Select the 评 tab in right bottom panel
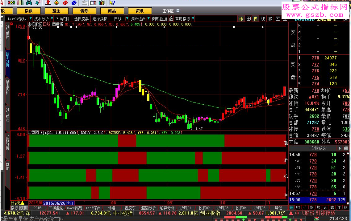This screenshot has width=351, height=221. pos(339,207)
